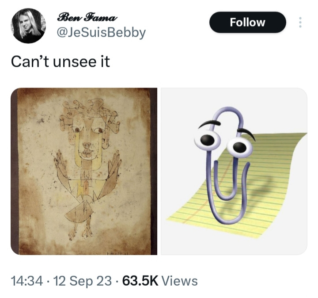Viewport: 318px width, 298px height.
Task: Select the tweet text Can't unsee it
Action: pos(61,62)
